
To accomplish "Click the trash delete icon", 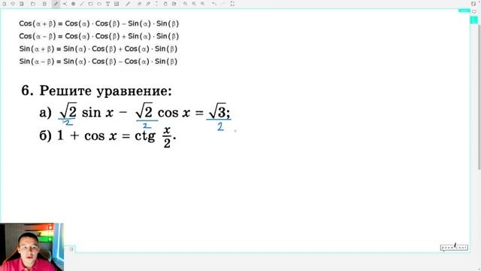I will (x=44, y=4).
